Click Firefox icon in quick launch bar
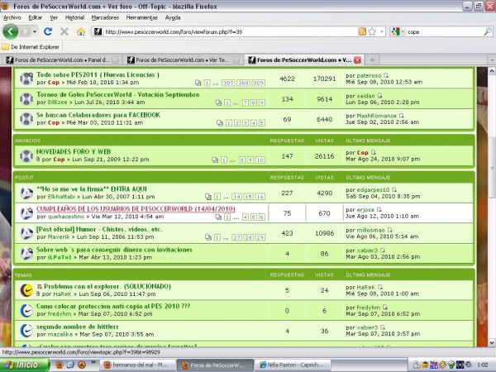Image resolution: width=496 pixels, height=372 pixels. (60, 365)
